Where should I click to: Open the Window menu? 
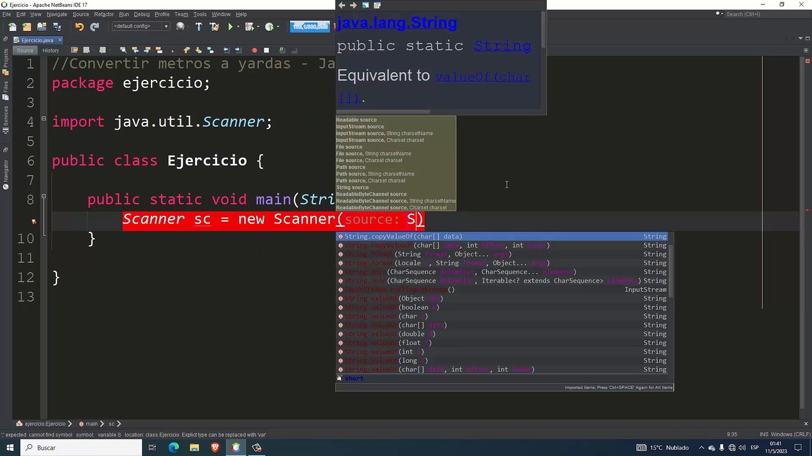click(221, 14)
